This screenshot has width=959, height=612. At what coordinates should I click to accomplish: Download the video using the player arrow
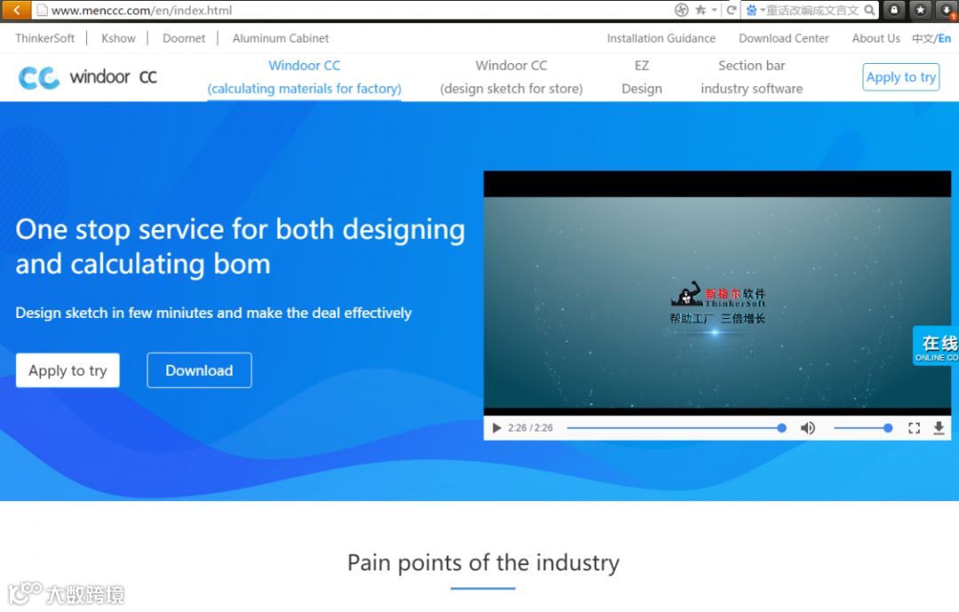(x=939, y=428)
